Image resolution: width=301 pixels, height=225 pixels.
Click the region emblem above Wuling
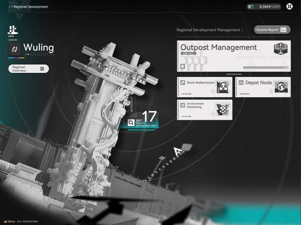tap(13, 30)
